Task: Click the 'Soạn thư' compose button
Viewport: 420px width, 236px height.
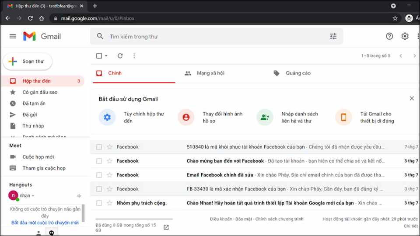Action: pyautogui.click(x=28, y=62)
